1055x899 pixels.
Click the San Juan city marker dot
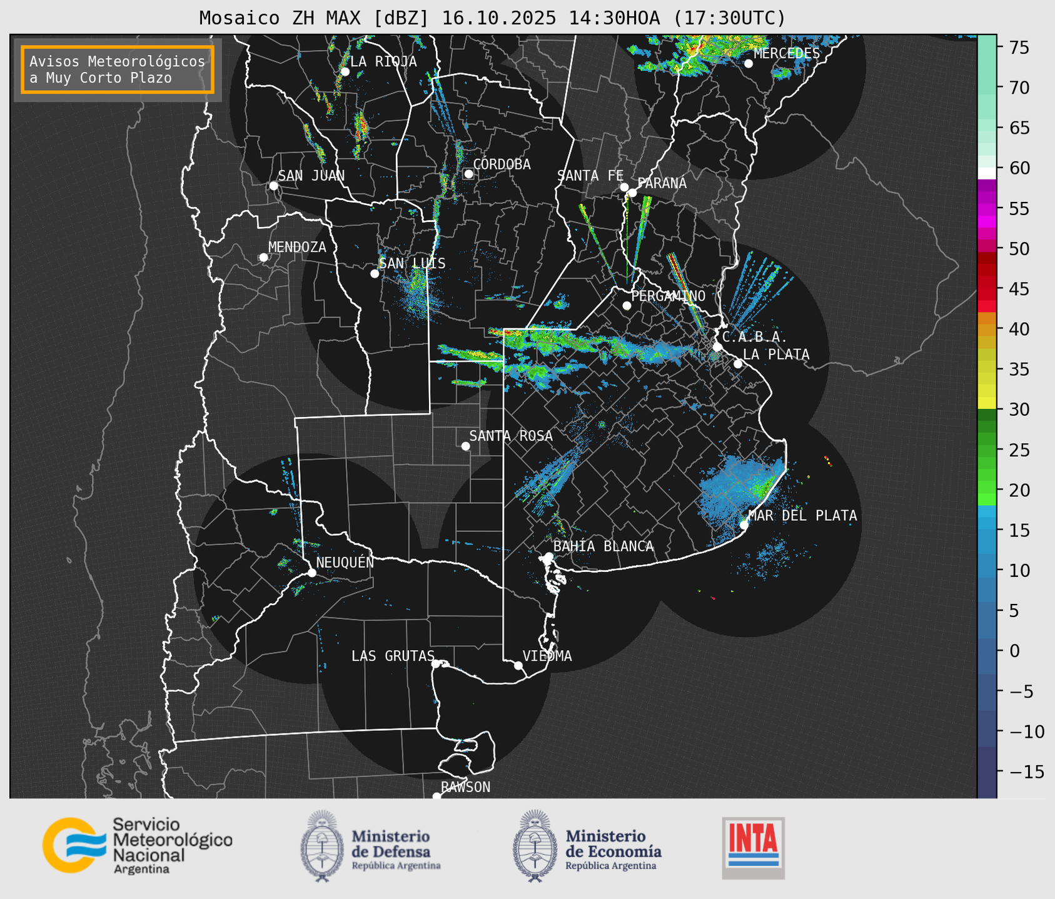point(273,186)
